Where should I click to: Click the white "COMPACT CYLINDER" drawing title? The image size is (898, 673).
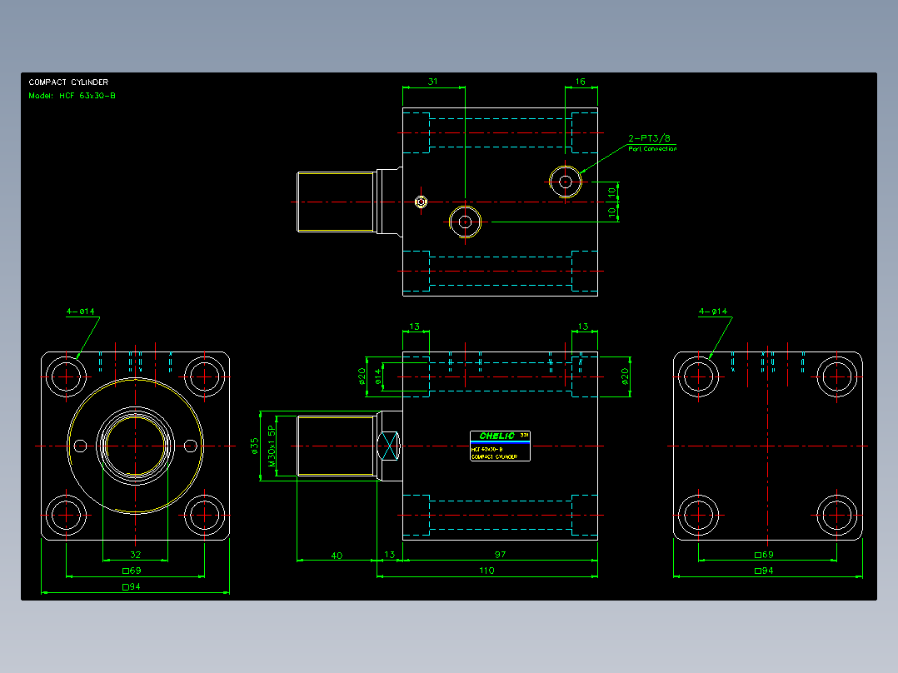68,82
